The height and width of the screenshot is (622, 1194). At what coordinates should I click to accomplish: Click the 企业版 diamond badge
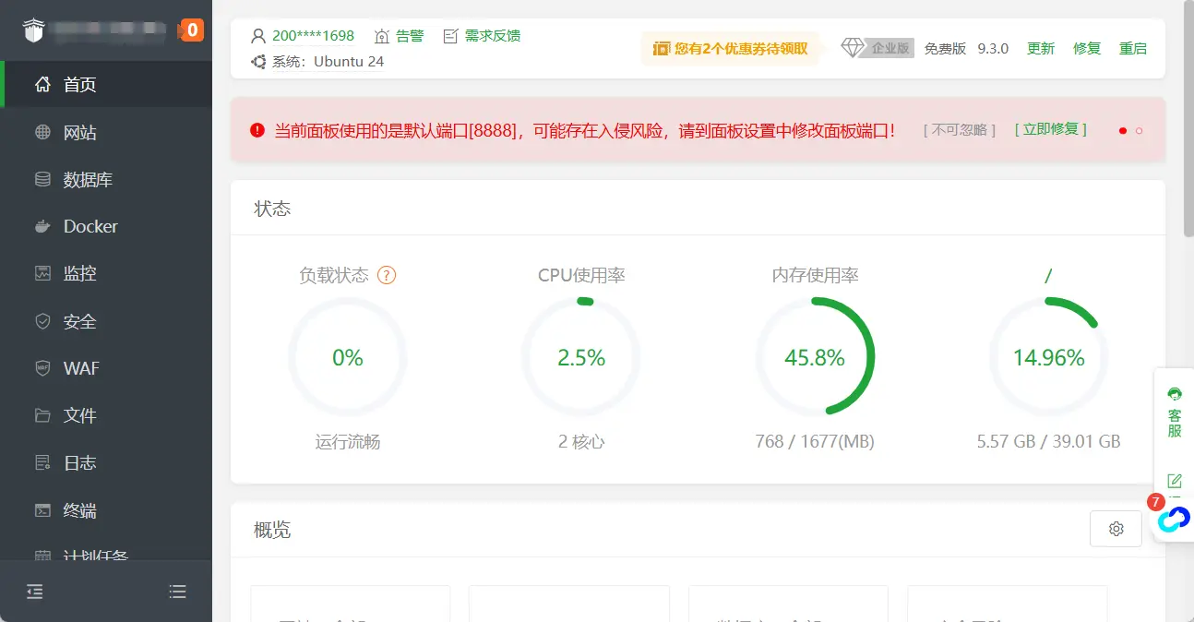click(878, 48)
